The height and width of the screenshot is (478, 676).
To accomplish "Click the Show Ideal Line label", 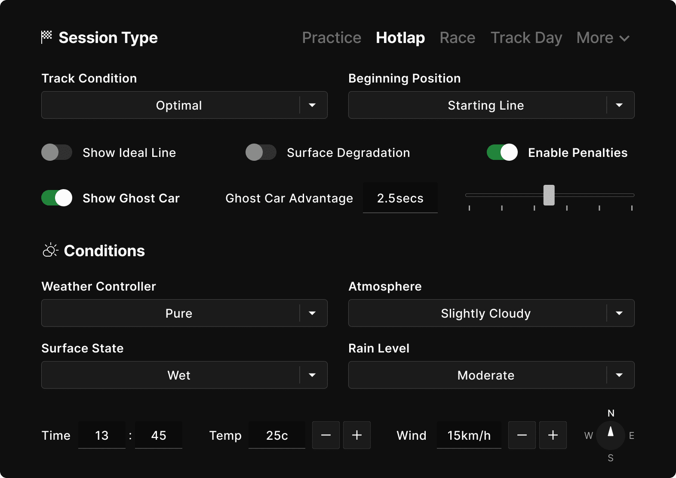I will click(129, 153).
